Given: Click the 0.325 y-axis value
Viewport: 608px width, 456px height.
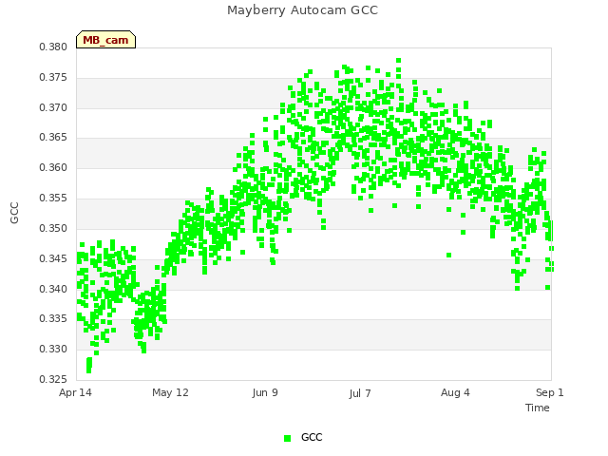Looking at the screenshot, I should pyautogui.click(x=53, y=379).
